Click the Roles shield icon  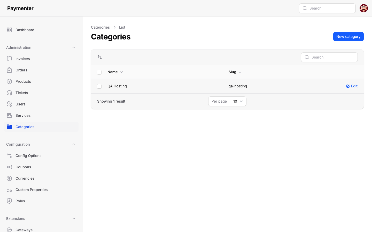(9, 201)
